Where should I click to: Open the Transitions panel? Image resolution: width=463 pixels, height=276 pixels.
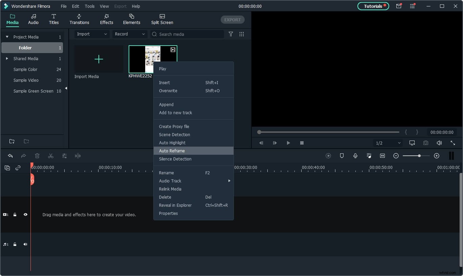click(79, 19)
